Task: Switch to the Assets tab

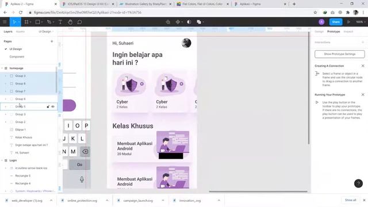Action: click(20, 32)
